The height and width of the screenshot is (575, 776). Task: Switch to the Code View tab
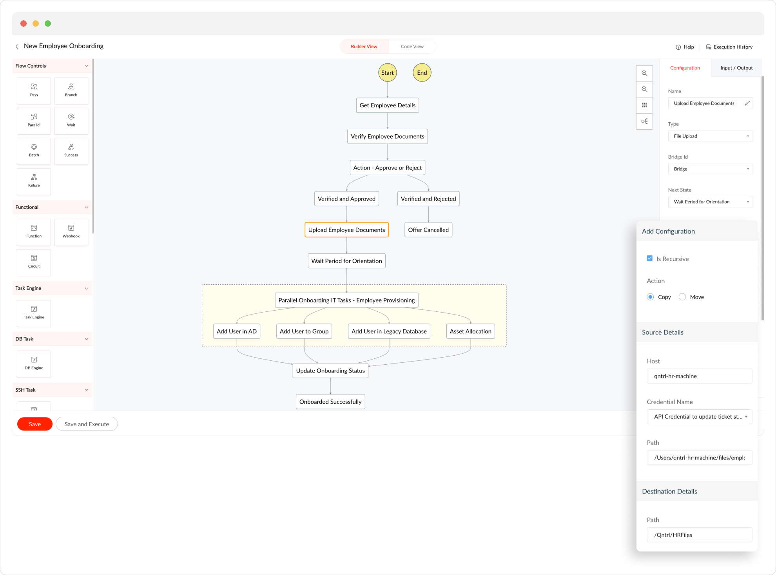(412, 46)
